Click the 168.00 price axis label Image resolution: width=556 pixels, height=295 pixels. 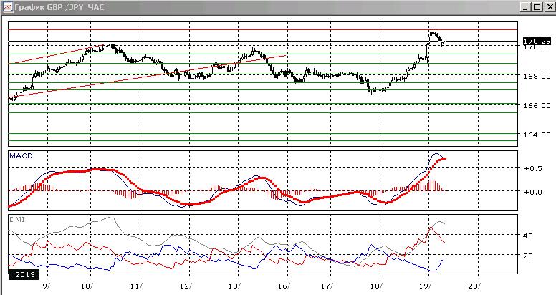pos(537,76)
